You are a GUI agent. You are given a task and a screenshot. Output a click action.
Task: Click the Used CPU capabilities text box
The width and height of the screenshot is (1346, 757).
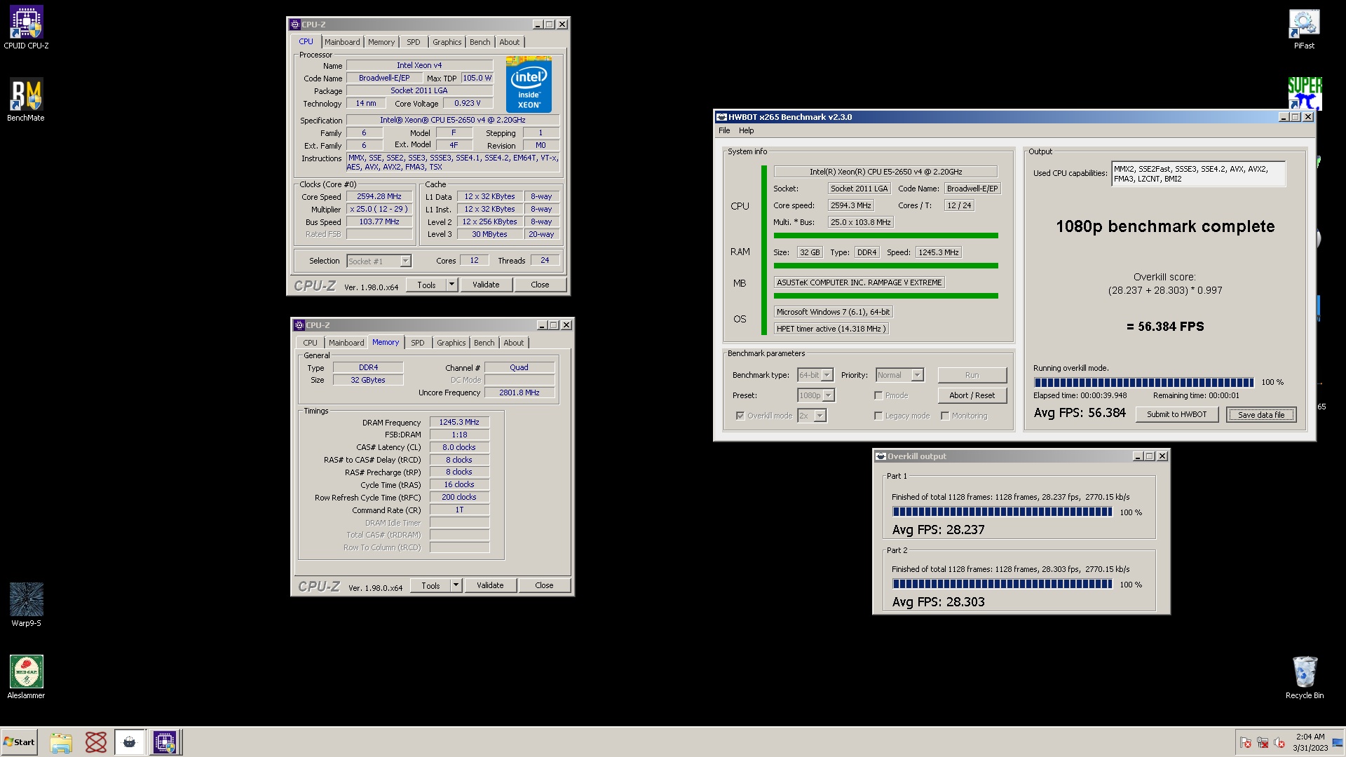coord(1198,174)
